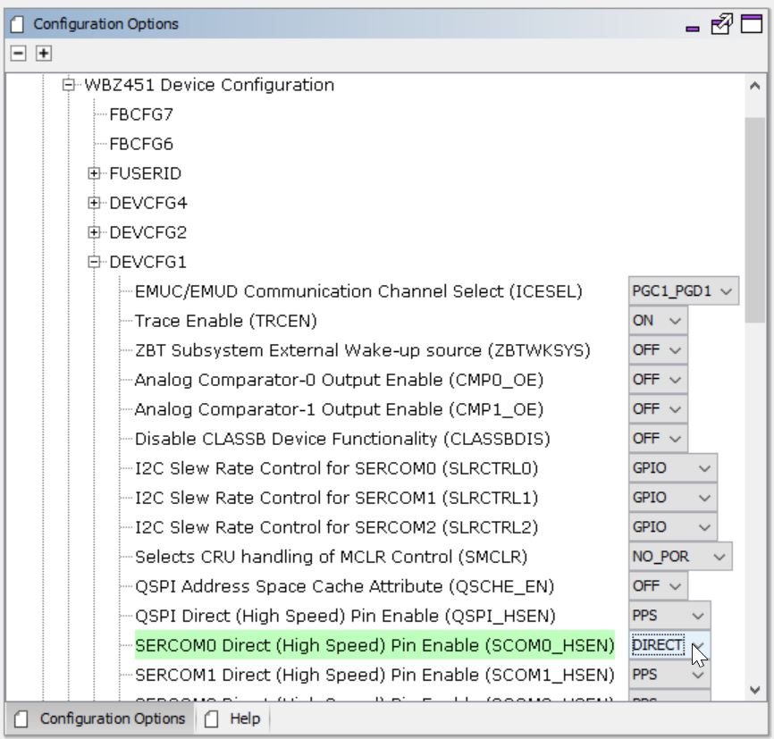Click the scrollbar down arrow
The height and width of the screenshot is (739, 774).
click(755, 690)
